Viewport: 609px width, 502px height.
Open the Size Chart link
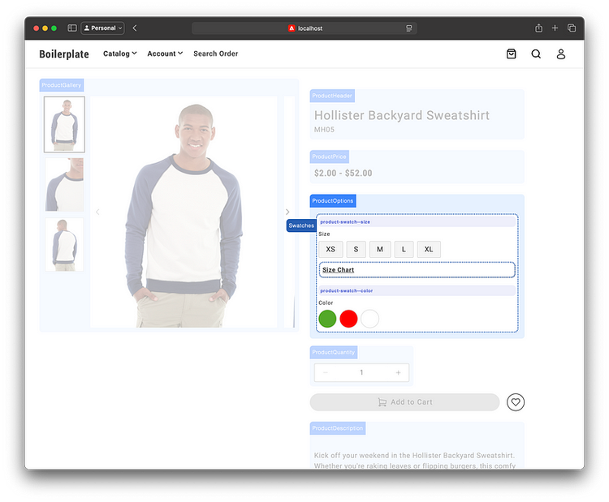tap(338, 270)
